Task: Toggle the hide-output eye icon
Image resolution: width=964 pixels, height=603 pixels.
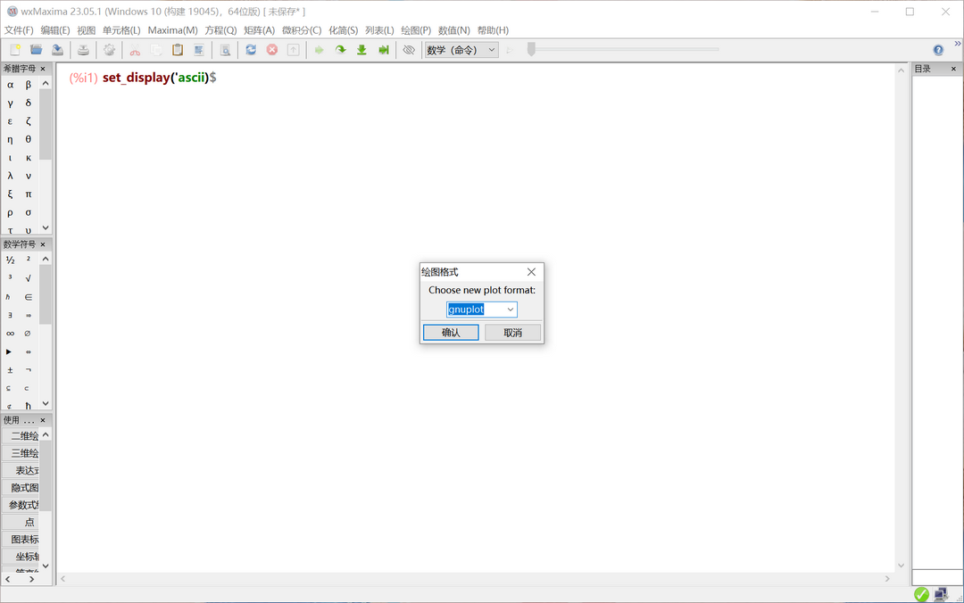Action: pyautogui.click(x=409, y=50)
